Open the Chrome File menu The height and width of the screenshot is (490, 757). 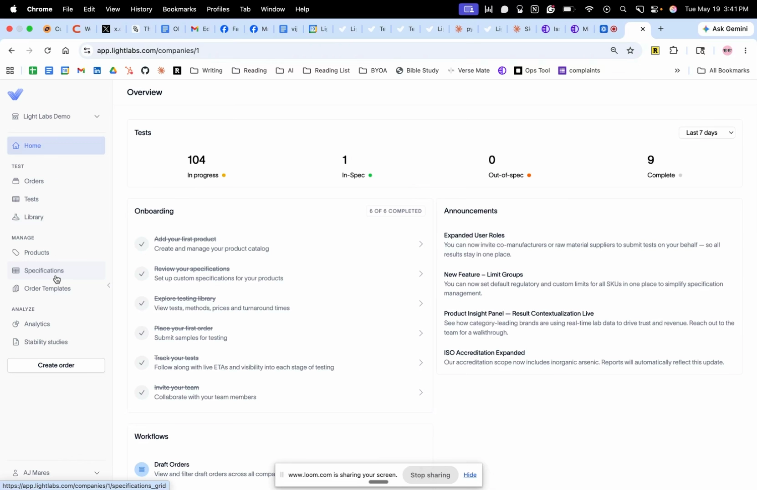67,9
